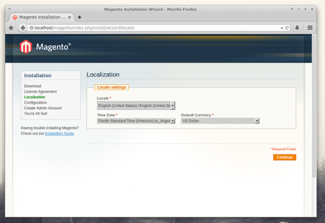Image resolution: width=325 pixels, height=223 pixels.
Task: Click the vertical page scrollbar
Action: click(x=314, y=106)
